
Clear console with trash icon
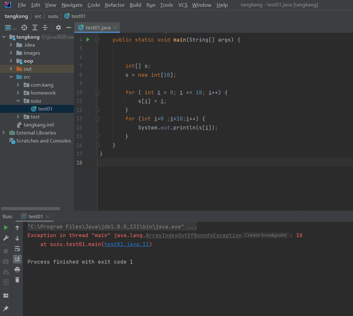tap(17, 280)
